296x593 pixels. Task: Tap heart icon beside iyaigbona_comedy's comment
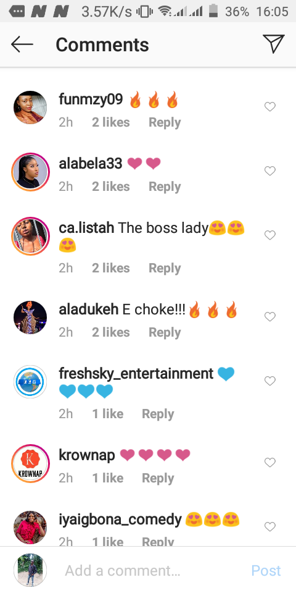click(269, 527)
